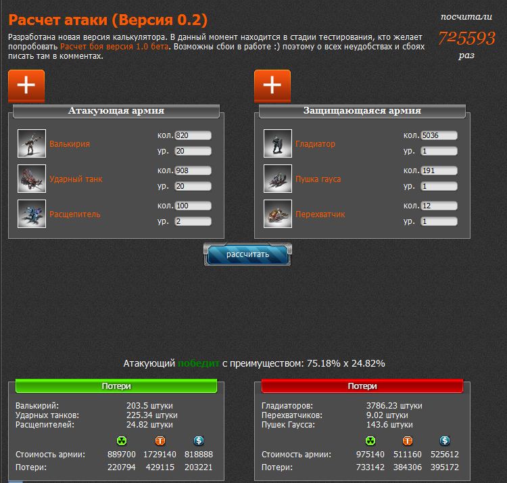
Task: Open the Ударный танк unit link
Action: (76, 179)
